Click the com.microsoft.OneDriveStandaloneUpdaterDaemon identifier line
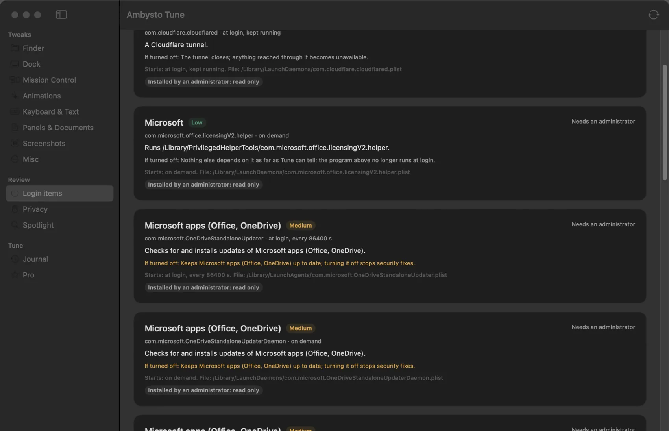669x431 pixels. tap(233, 341)
